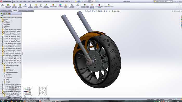Select Zoom to Area tool

pos(88,11)
